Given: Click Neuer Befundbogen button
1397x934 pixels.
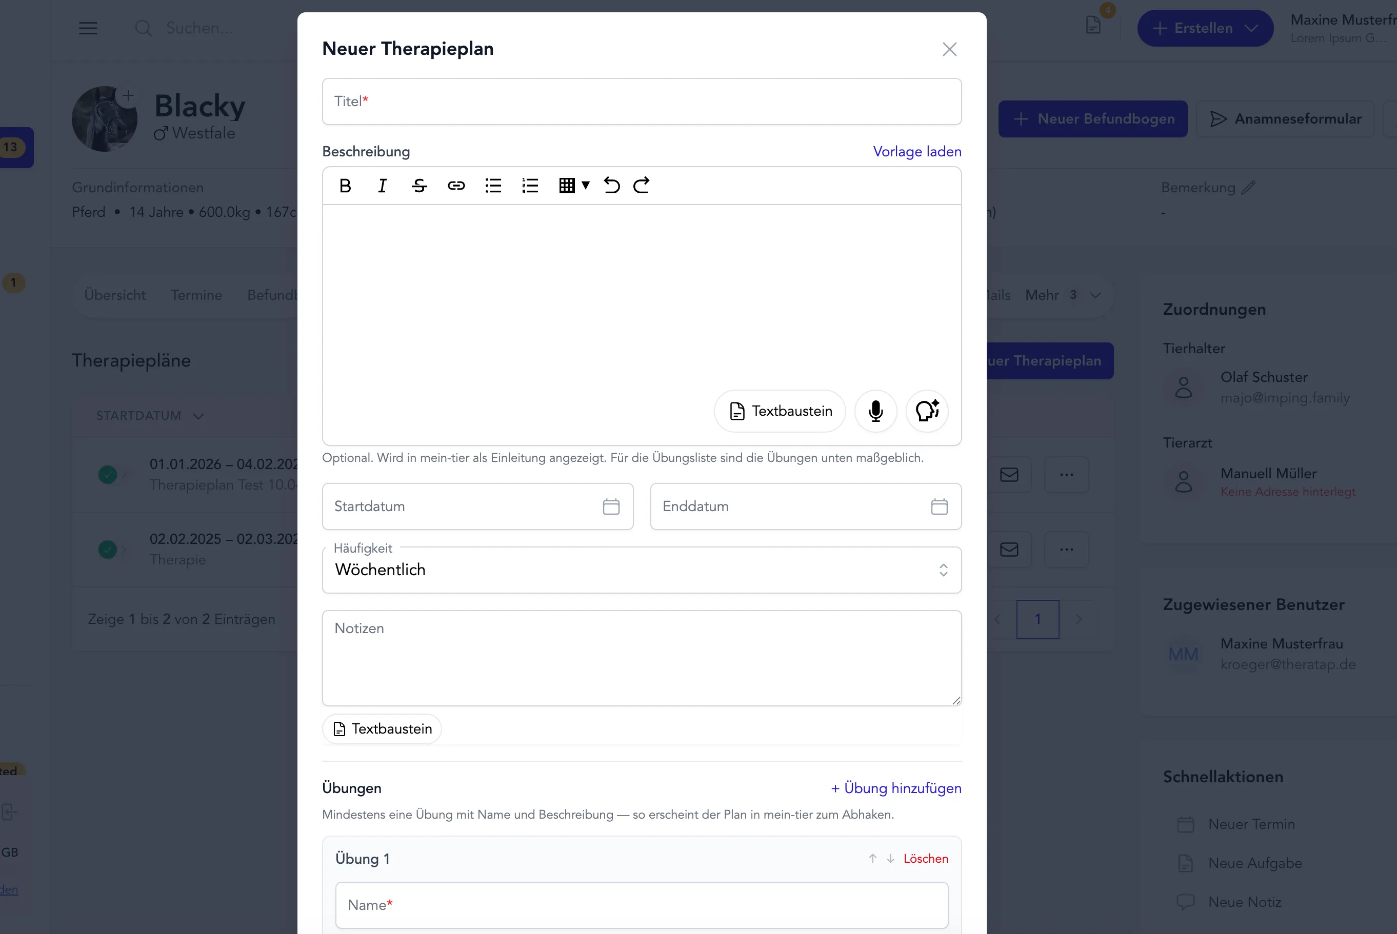Looking at the screenshot, I should pos(1092,119).
